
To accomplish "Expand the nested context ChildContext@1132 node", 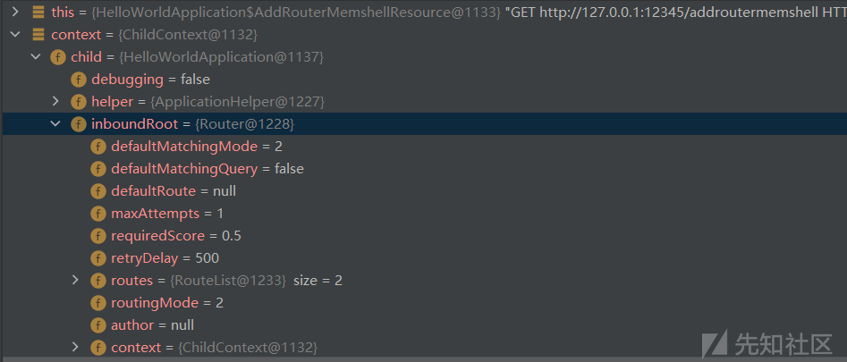I will tap(75, 347).
